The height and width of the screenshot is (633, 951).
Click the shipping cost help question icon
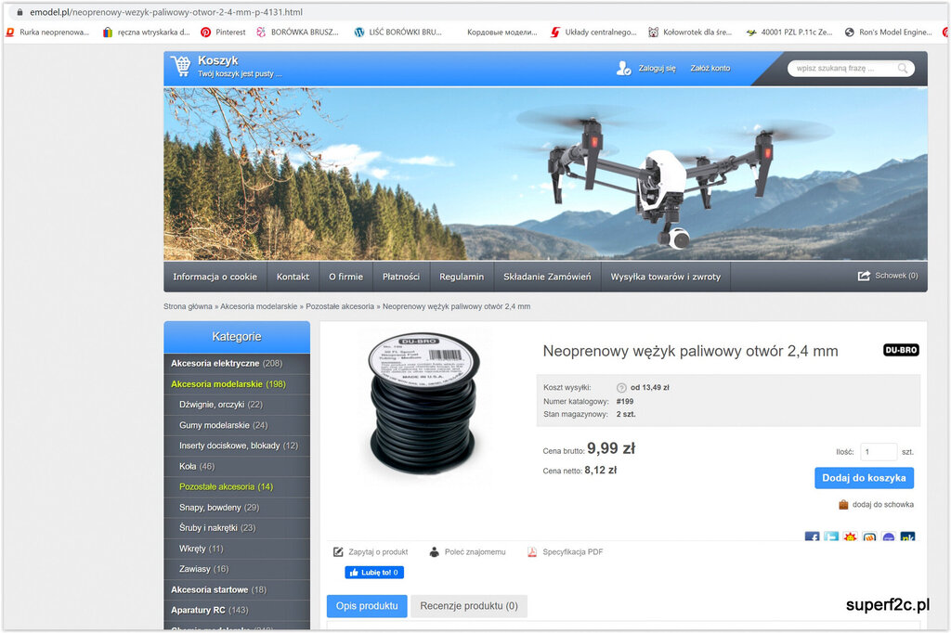[x=621, y=388]
